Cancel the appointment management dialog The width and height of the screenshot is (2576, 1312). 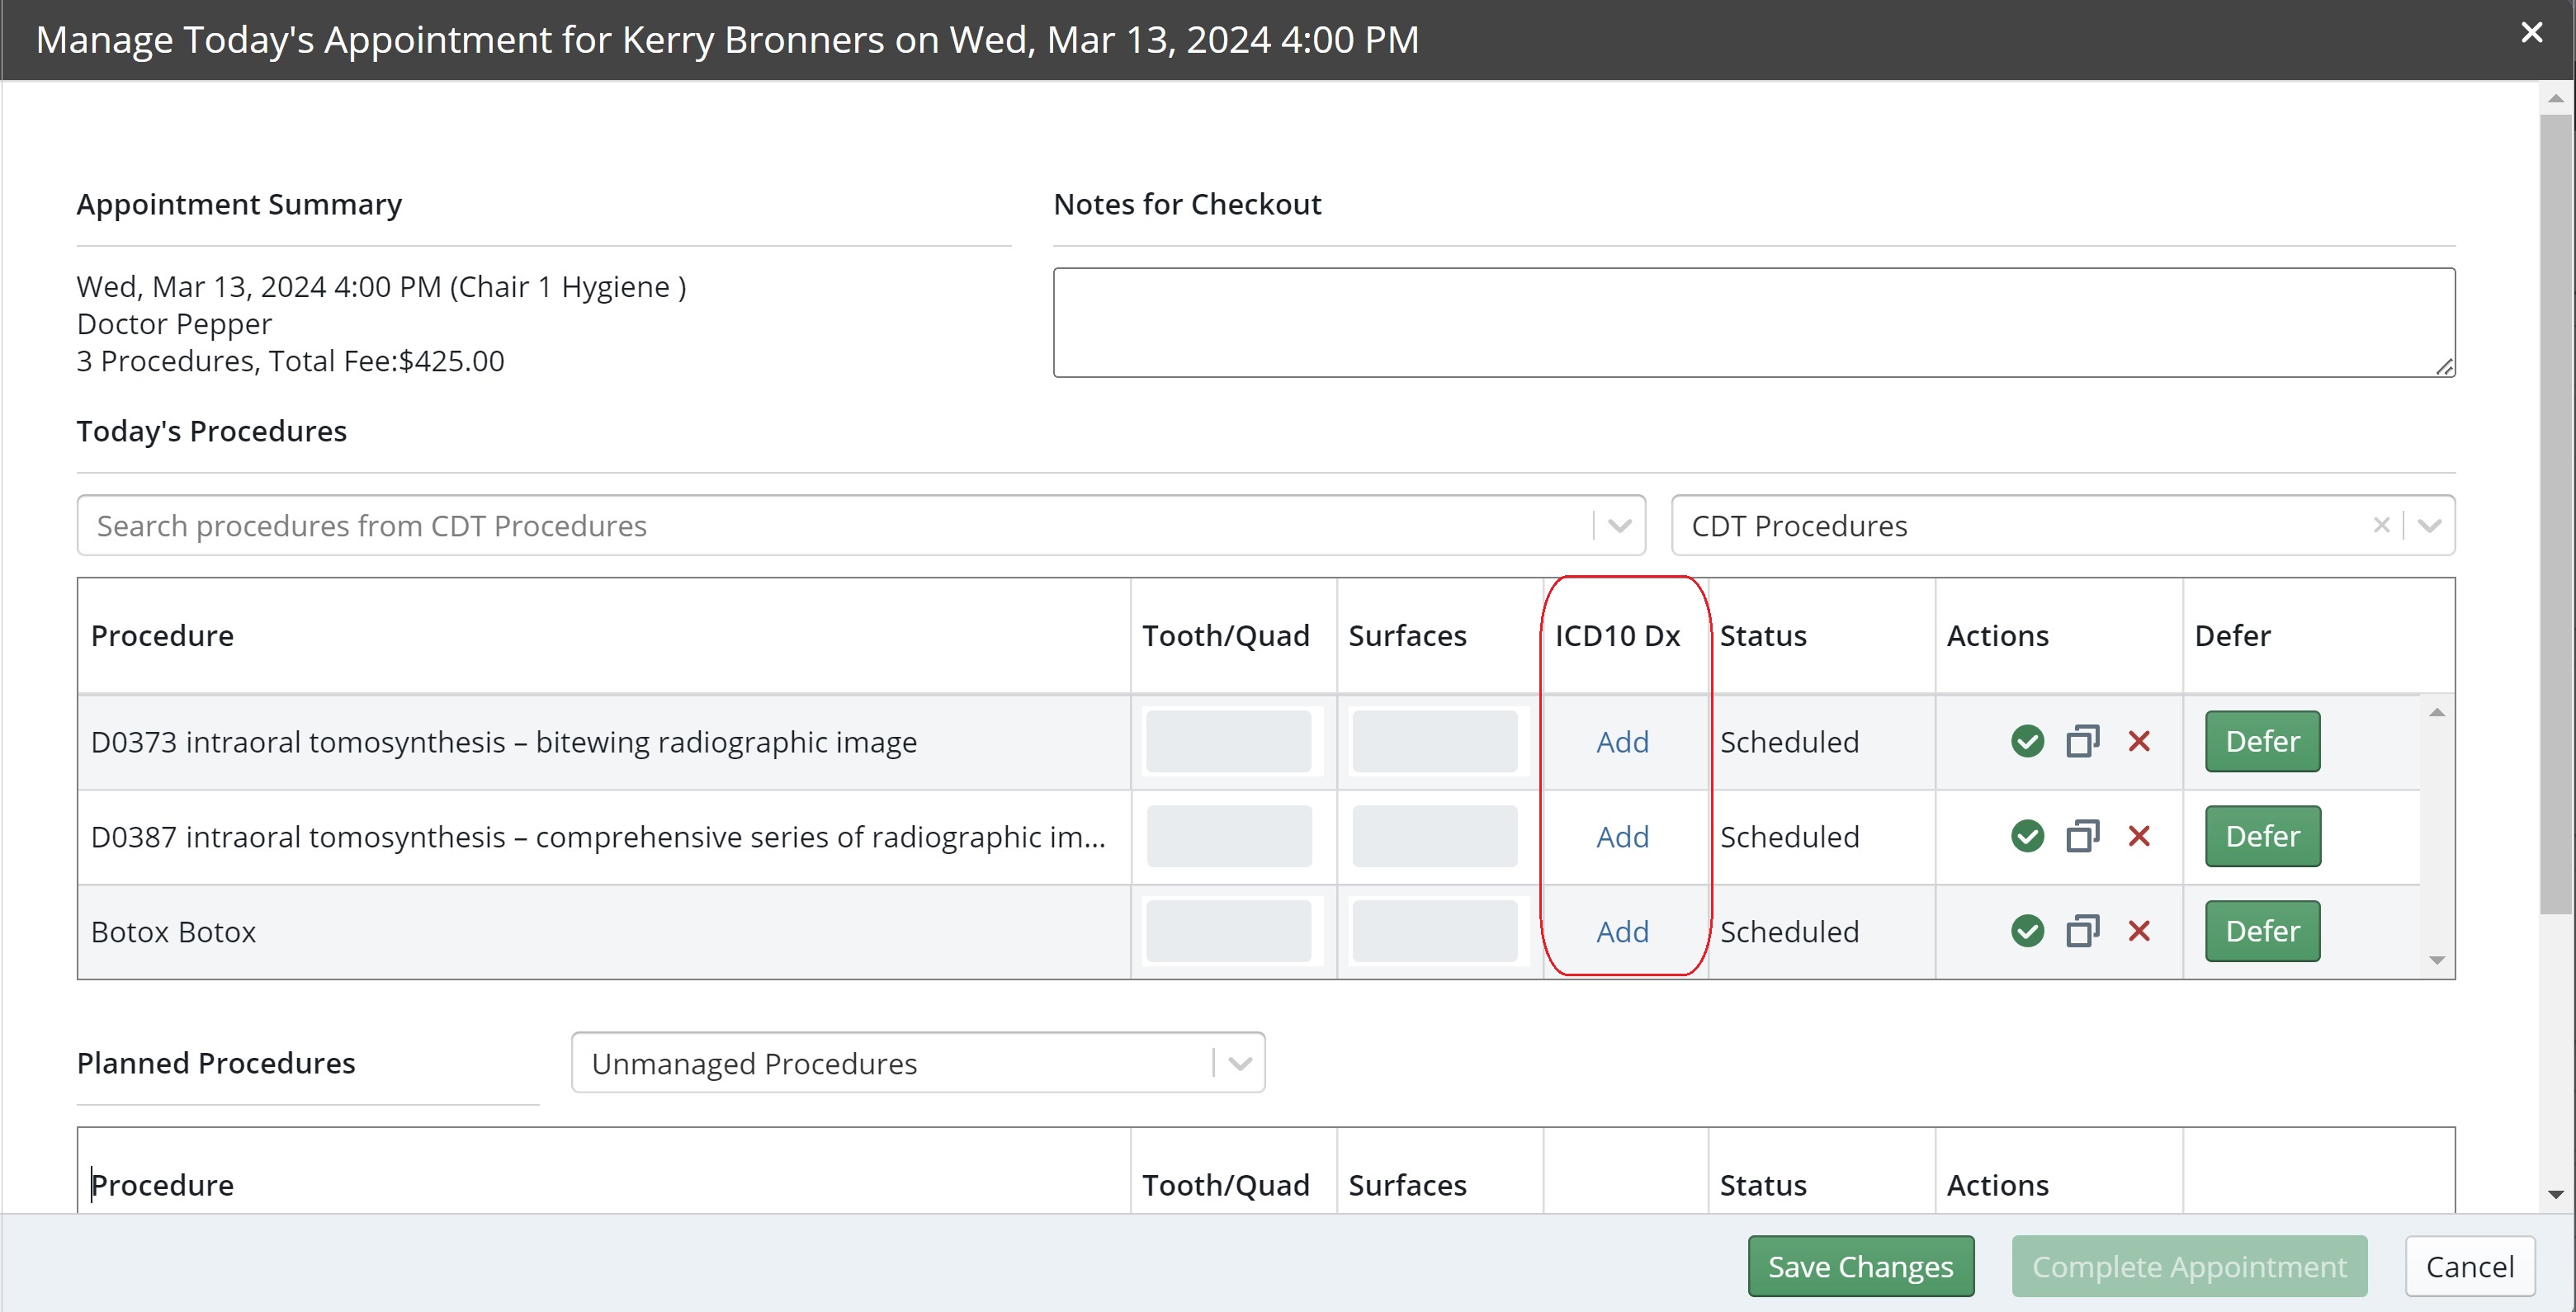click(2469, 1266)
